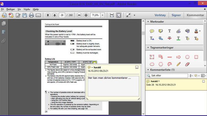Open the toolbar customization small arrow
Screen dimensions: 207x116
(135, 15)
